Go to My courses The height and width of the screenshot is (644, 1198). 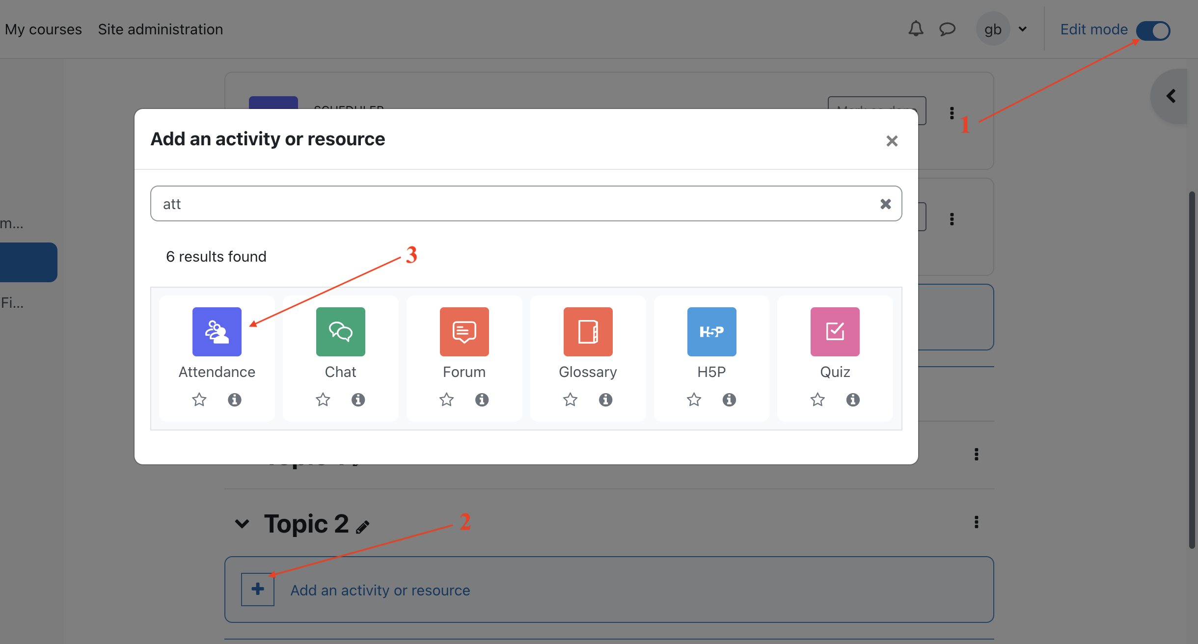click(x=43, y=29)
